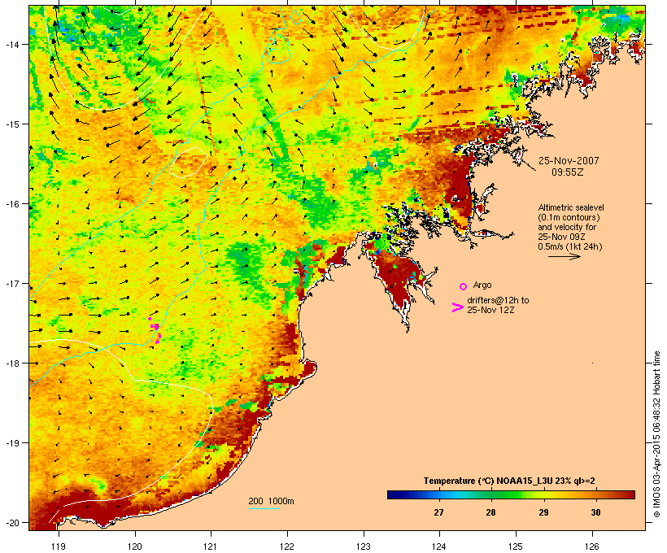667x553 pixels.
Task: Click the 'and velocity for' text line
Action: click(x=567, y=227)
